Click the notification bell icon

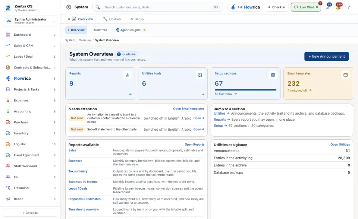click(338, 7)
